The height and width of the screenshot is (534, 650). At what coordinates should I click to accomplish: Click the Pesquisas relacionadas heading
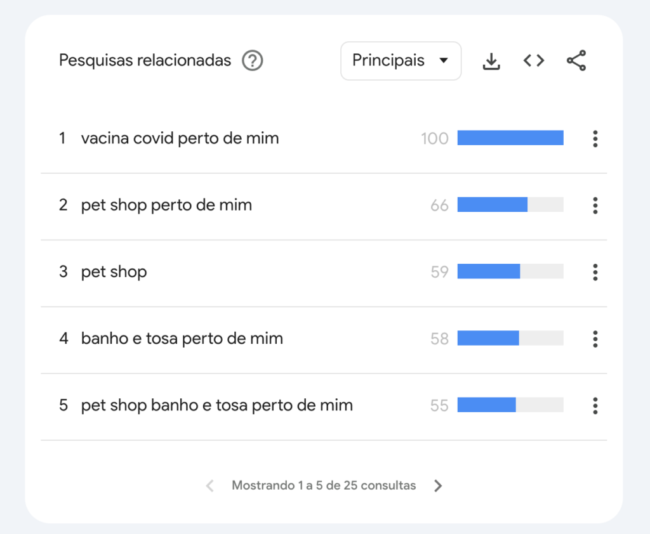[145, 60]
